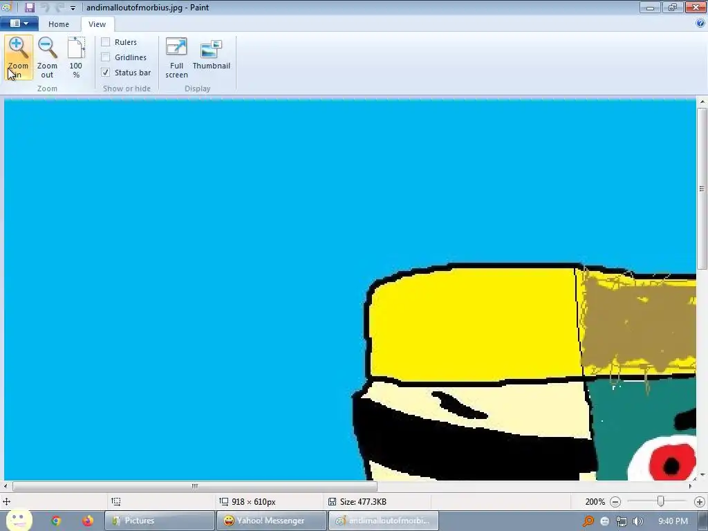Open the Start menu orb
The image size is (708, 531).
pyautogui.click(x=19, y=521)
